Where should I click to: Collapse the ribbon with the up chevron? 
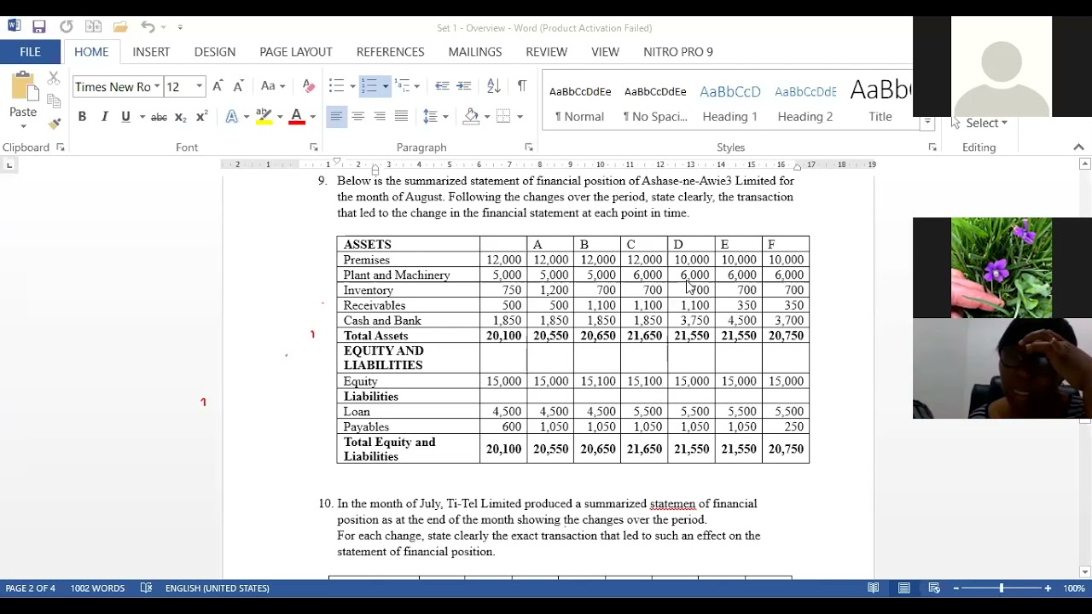click(1078, 148)
